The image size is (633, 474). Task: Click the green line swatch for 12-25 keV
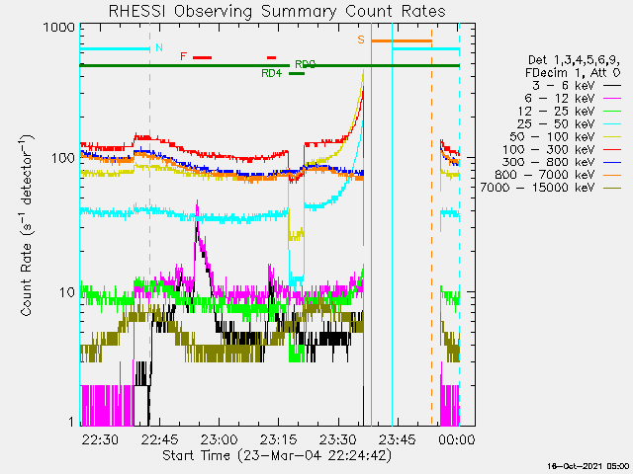coord(612,112)
